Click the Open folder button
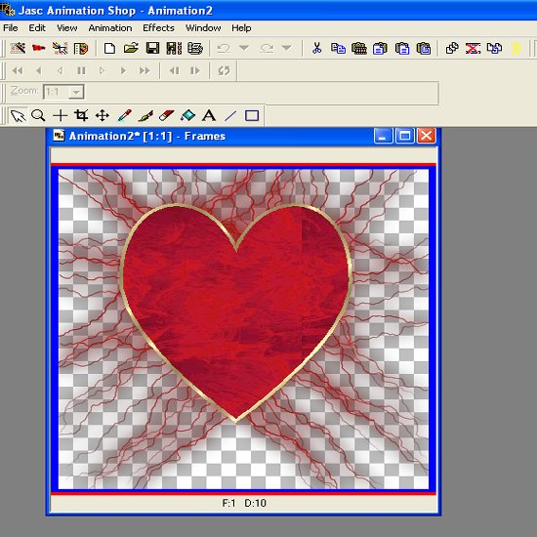Viewport: 537px width, 537px height. point(131,48)
